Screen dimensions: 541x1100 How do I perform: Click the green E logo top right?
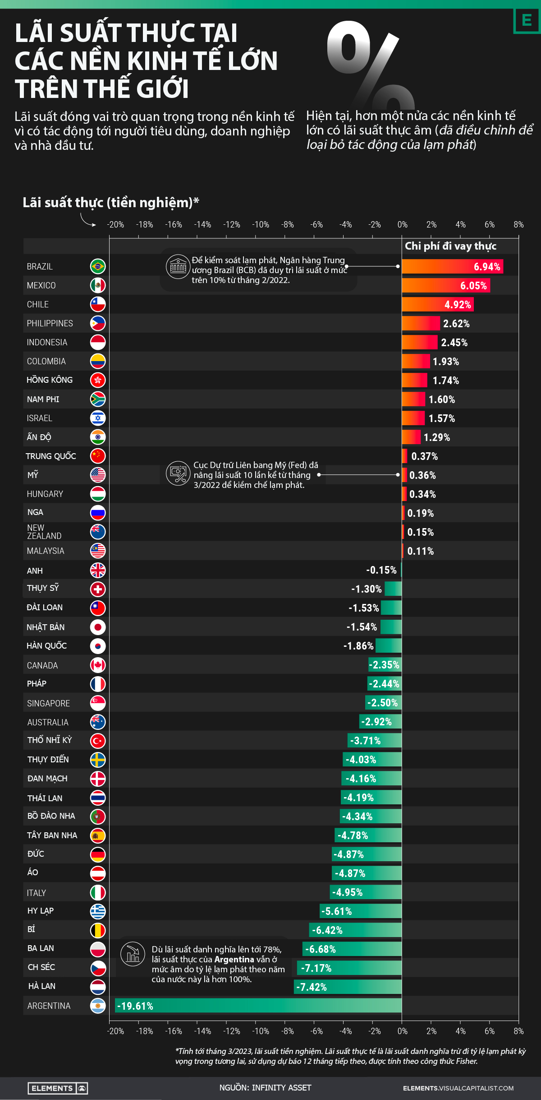(x=527, y=20)
